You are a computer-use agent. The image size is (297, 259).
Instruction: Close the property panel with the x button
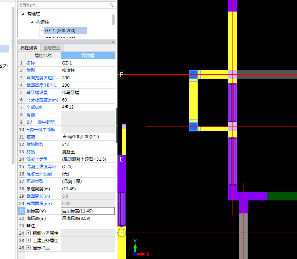[113, 42]
